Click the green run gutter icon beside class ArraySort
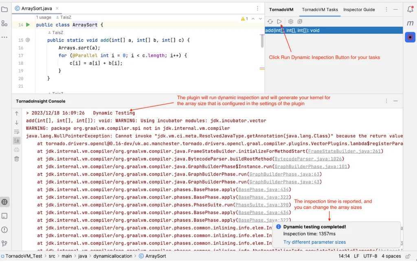 [28, 25]
